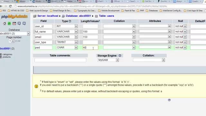The height and width of the screenshot is (116, 206).
Task: Open Database: abcd0001 breadcrumb link
Action: (79, 16)
